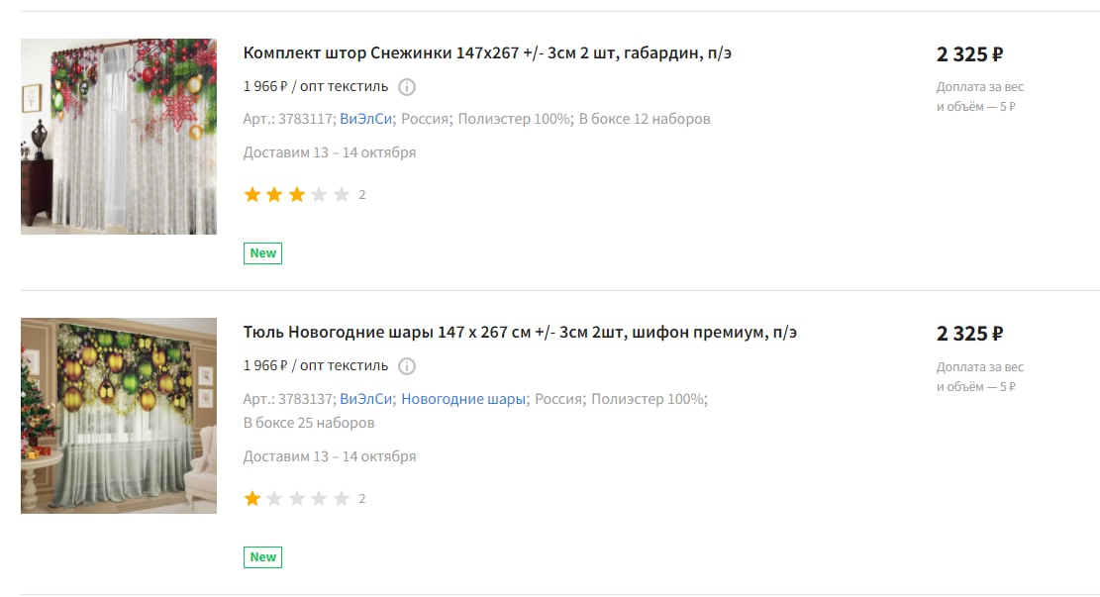Follow ВиЭлСи brand link on Тюль item
1100x597 pixels.
[x=365, y=399]
